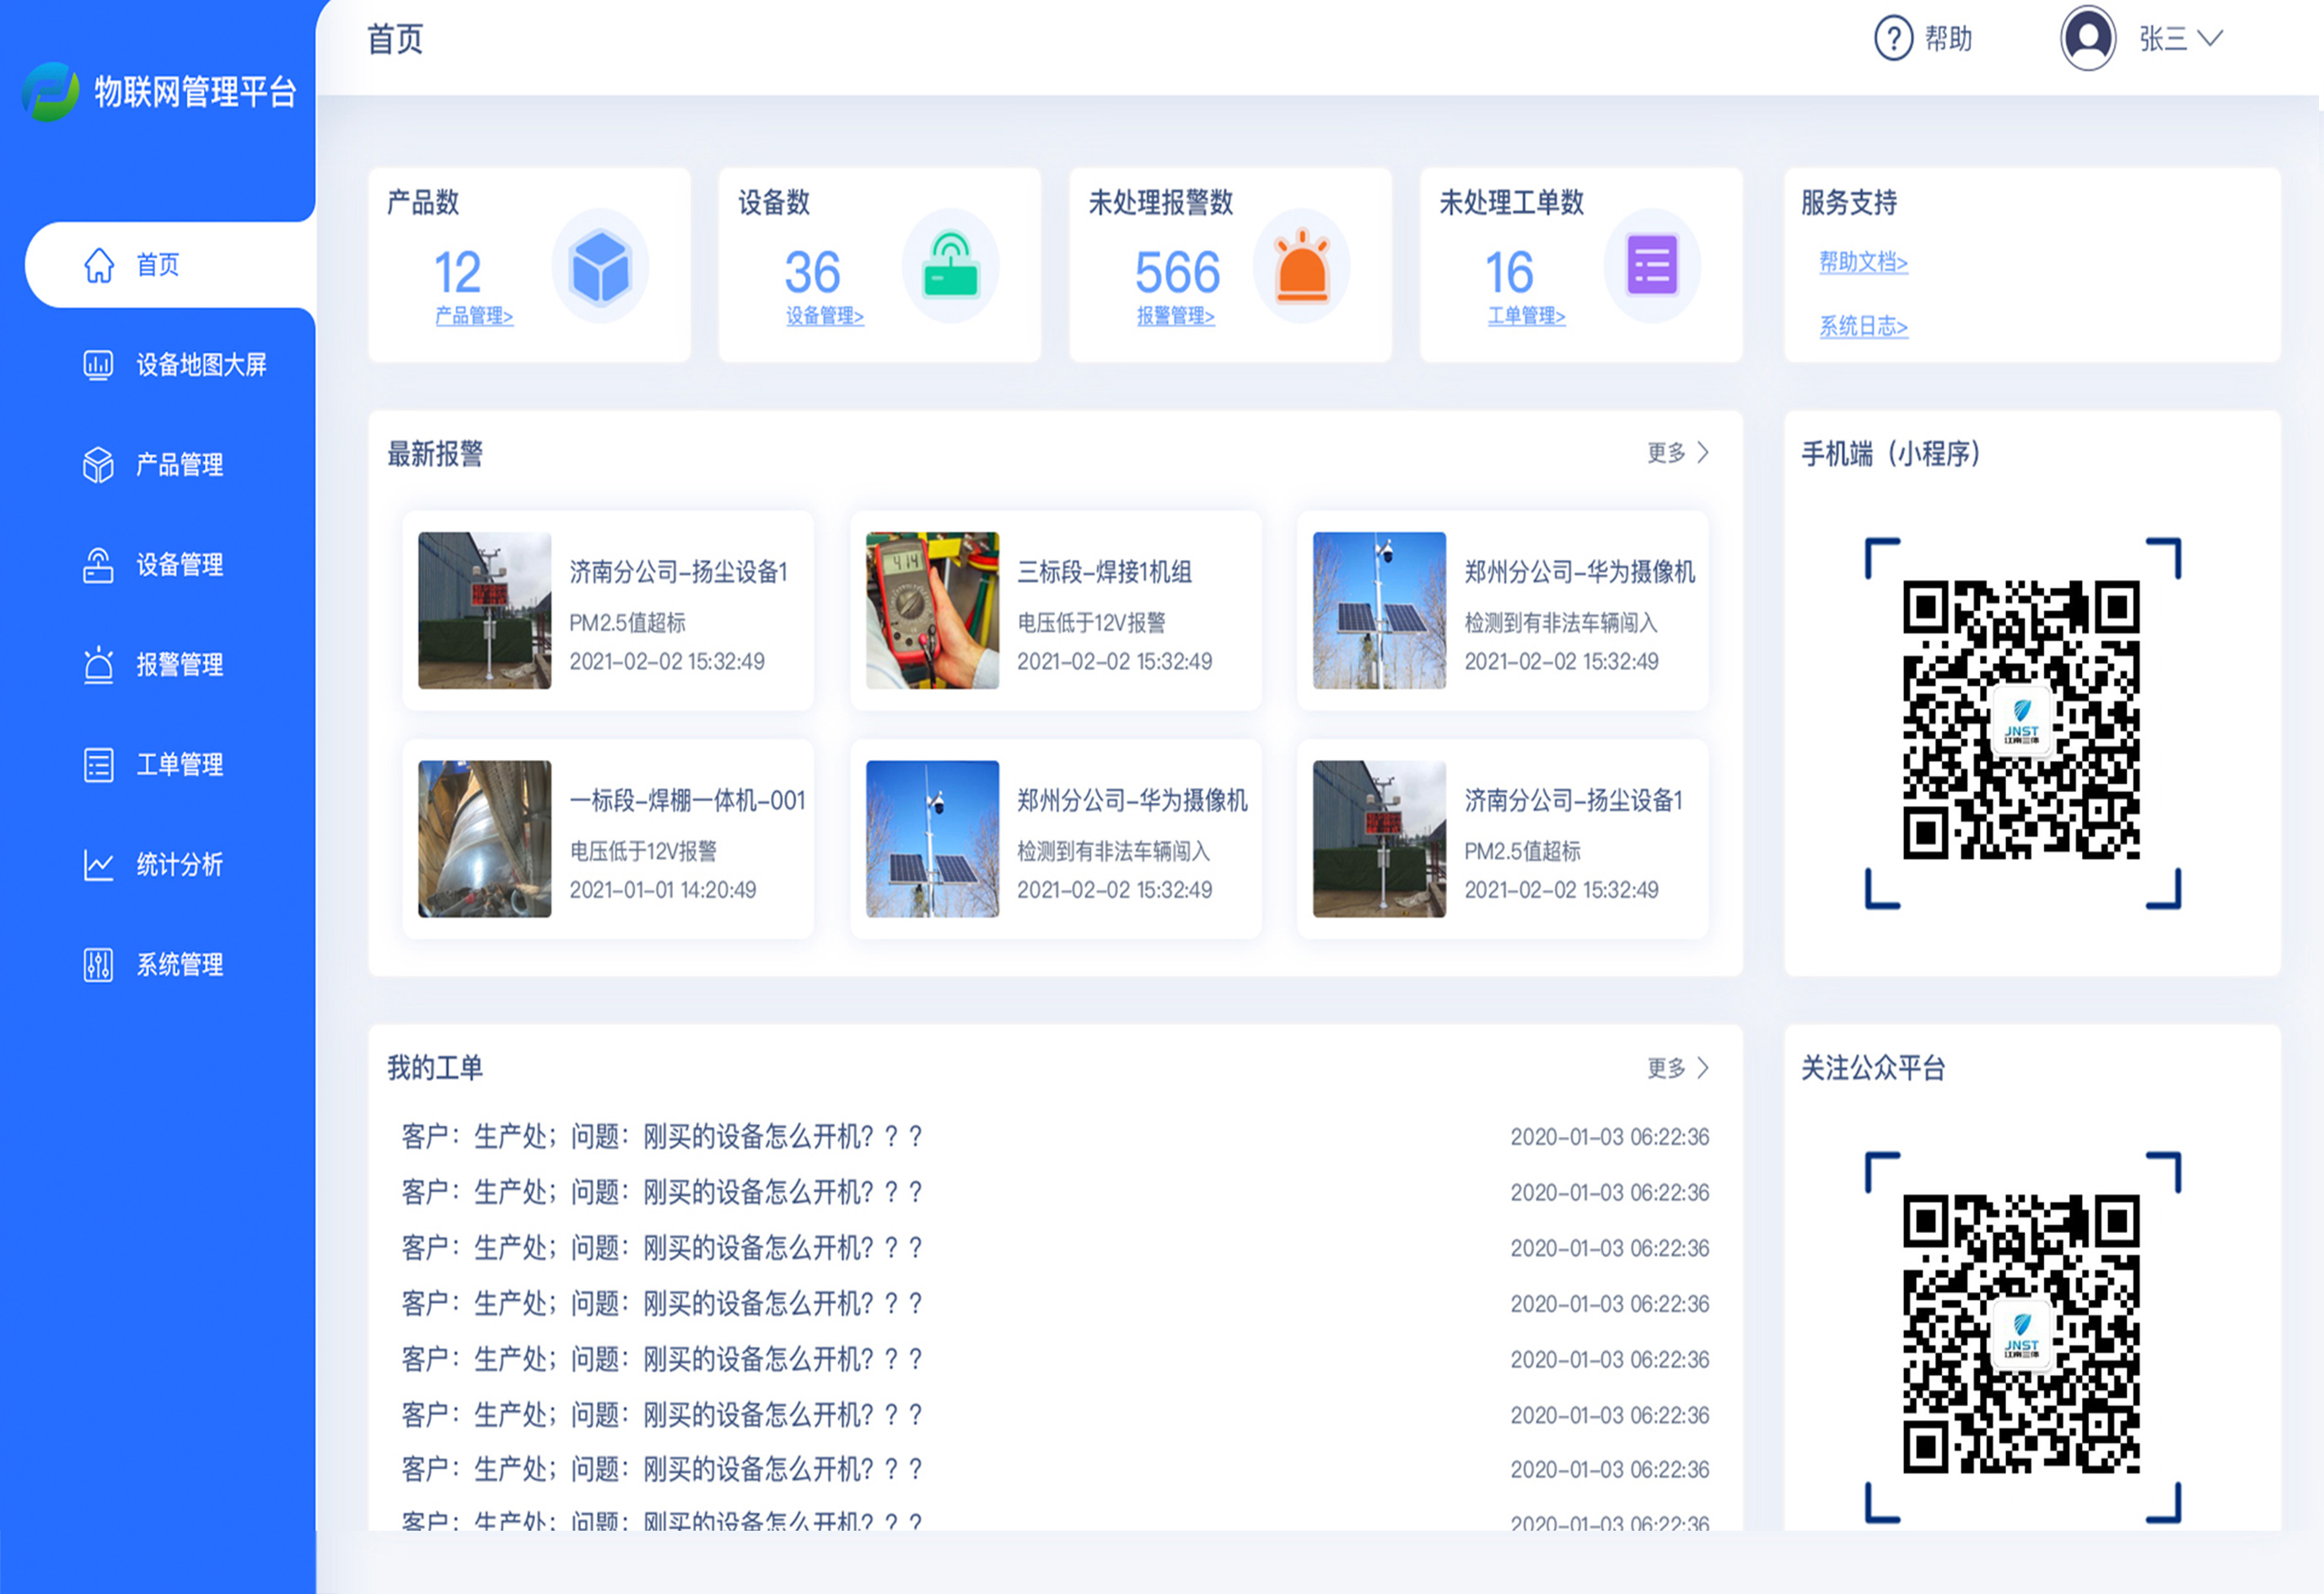Click the 服务支持 card heading
This screenshot has width=2324, height=1594.
[1849, 203]
